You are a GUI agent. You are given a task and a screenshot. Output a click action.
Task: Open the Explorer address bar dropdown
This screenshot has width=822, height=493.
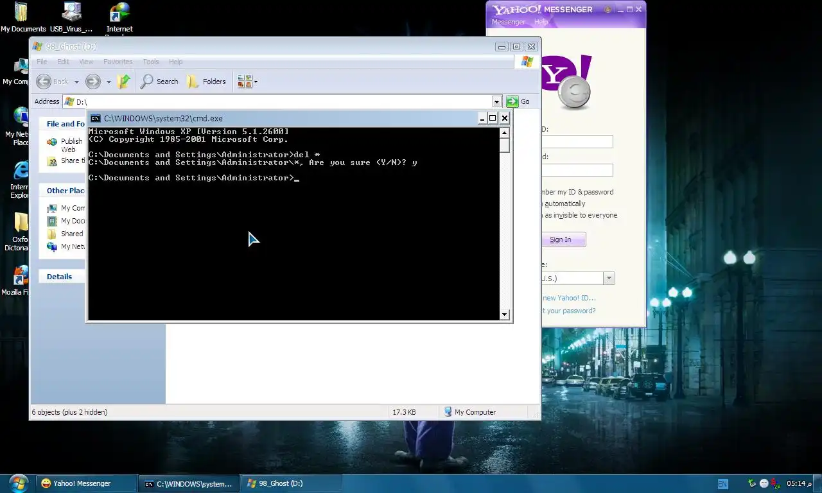pyautogui.click(x=496, y=101)
